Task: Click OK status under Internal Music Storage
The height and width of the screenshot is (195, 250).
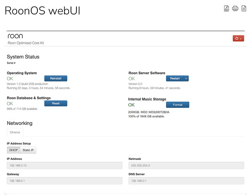Action: click(131, 105)
